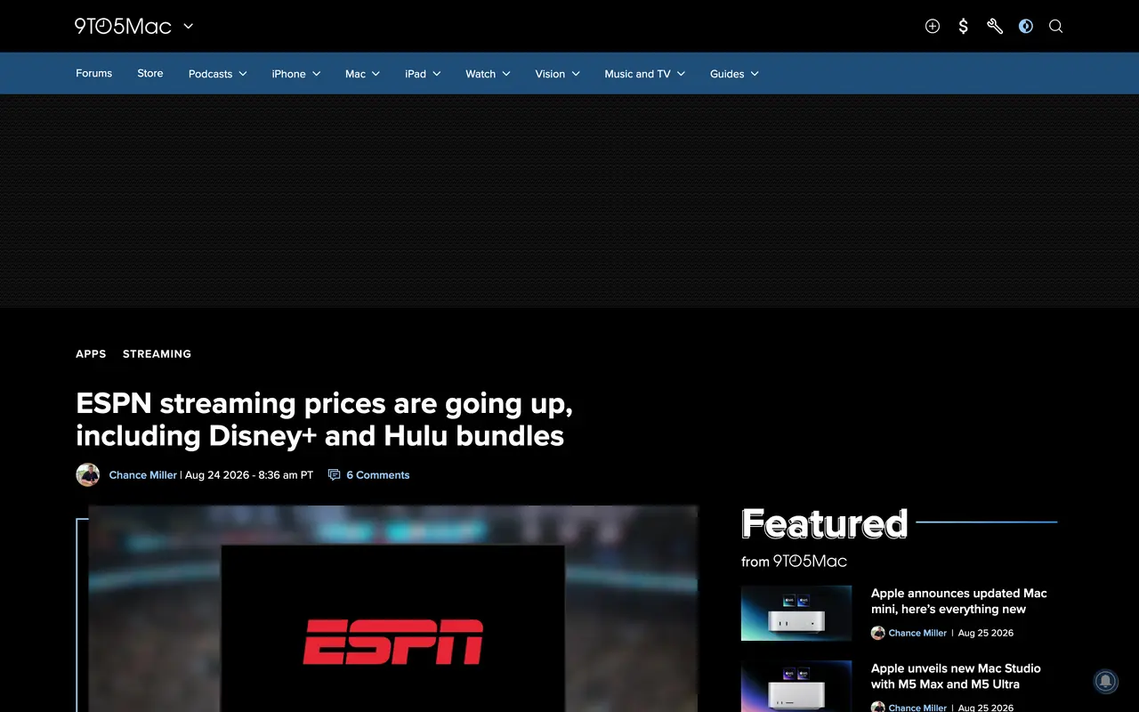Click the wrench tools icon
The image size is (1139, 712).
(x=995, y=26)
